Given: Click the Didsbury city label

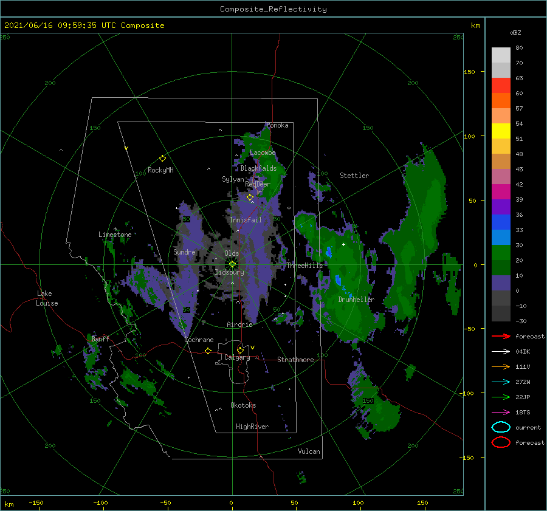Looking at the screenshot, I should [229, 272].
